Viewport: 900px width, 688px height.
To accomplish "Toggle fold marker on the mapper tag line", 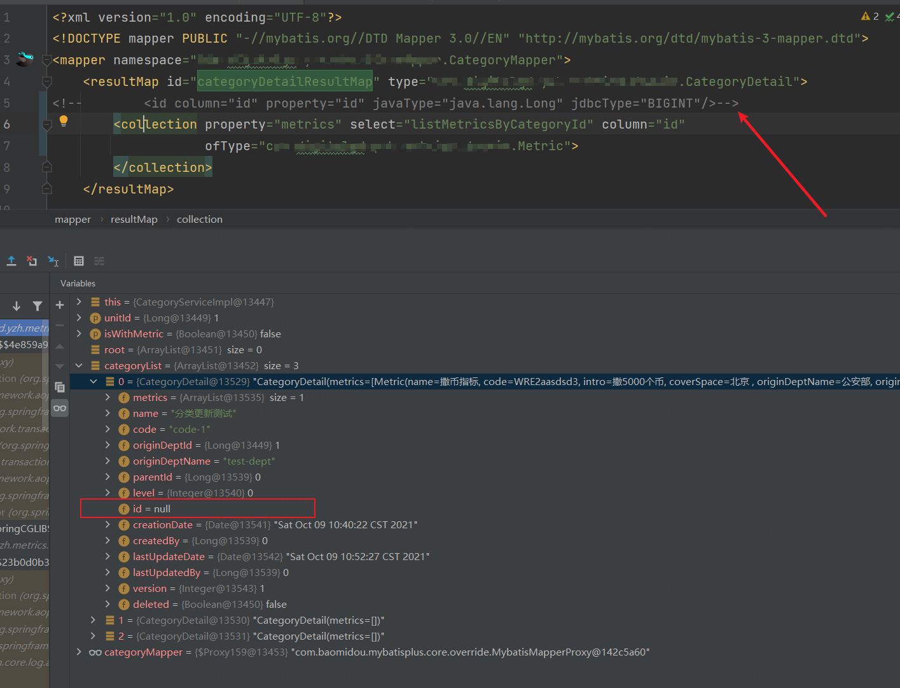I will [46, 60].
